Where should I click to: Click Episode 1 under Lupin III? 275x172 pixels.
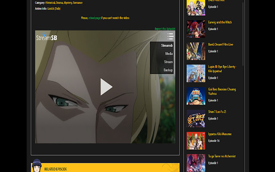213,78
